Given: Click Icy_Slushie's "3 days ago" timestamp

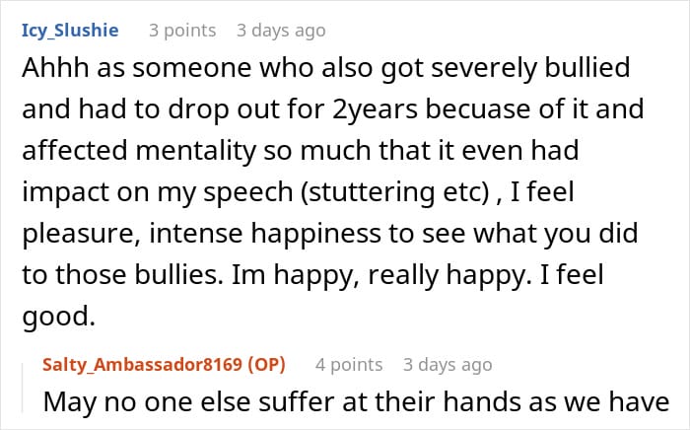Looking at the screenshot, I should 281,31.
